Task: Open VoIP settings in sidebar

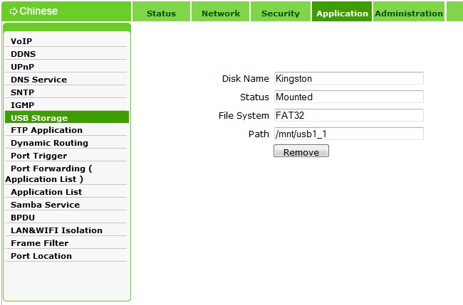Action: pyautogui.click(x=21, y=41)
